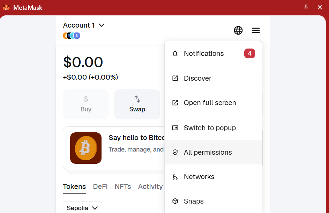Open the Say hello to Bitcoin heading
The width and height of the screenshot is (329, 213).
(137, 138)
